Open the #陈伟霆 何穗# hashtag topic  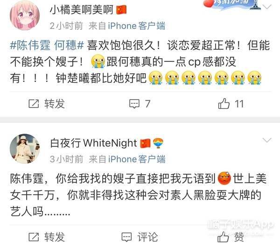(x=47, y=45)
